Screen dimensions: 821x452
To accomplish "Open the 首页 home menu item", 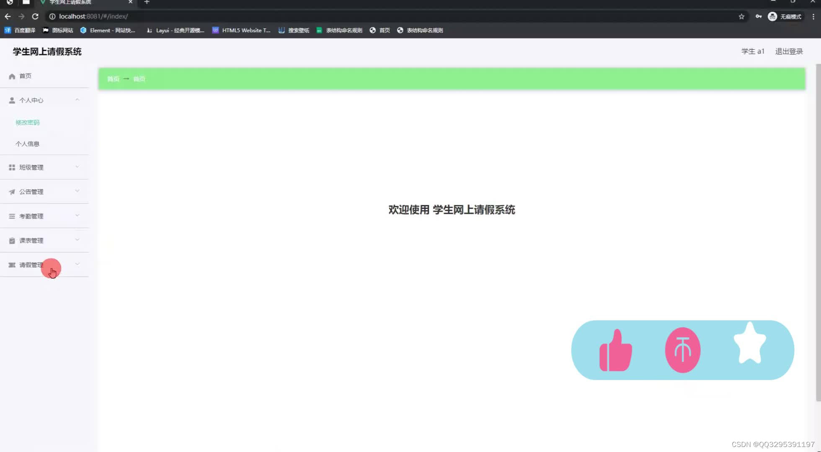I will (x=44, y=76).
